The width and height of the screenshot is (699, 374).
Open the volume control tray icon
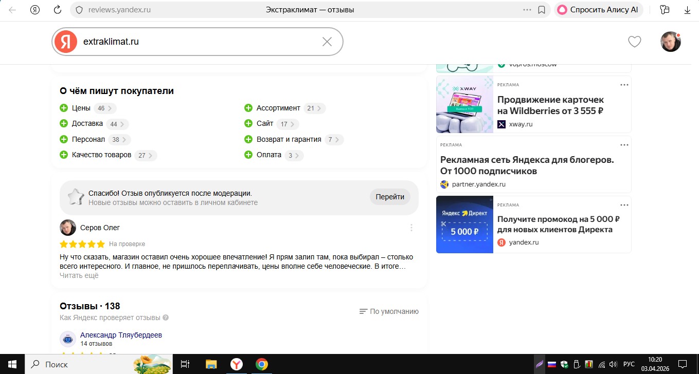614,364
